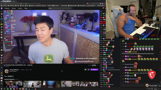Switch to the channel Clips tab
This screenshot has height=90, width=161.
31,70
